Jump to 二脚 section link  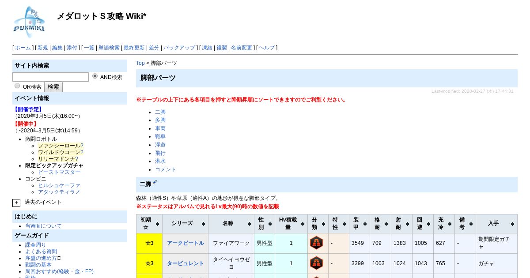(160, 112)
